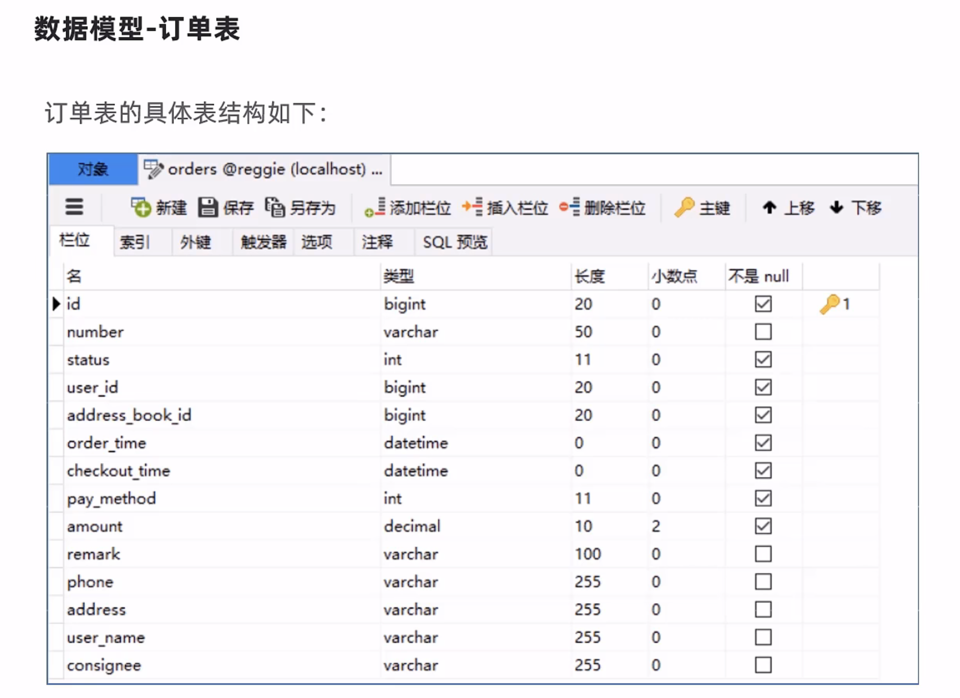Open the SQL 预览 tab
This screenshot has height=698, width=960.
[x=455, y=242]
